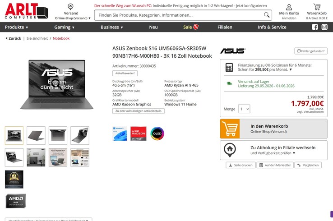Expand 'und Verfügbarkeit prüfen' arrow
Screen dimensions: 333x221
click(294, 153)
